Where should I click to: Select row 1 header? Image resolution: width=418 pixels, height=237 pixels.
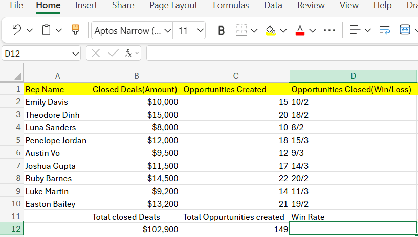point(12,89)
